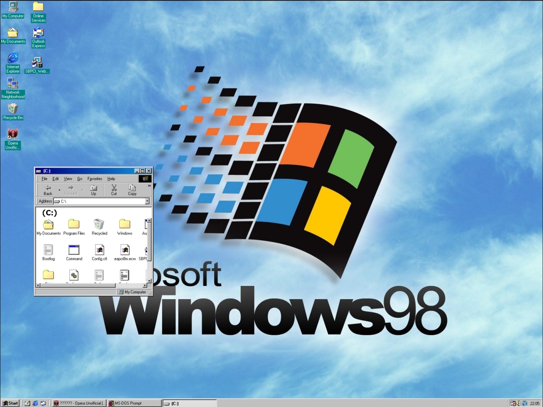Select My Documents desktop icon
The width and height of the screenshot is (543, 407).
coord(13,36)
